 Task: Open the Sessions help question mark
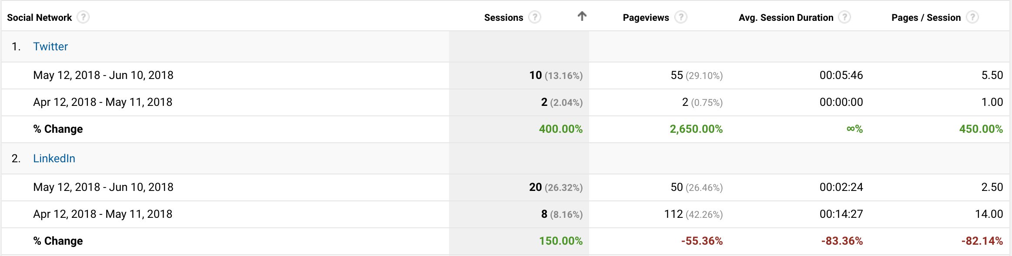click(x=535, y=17)
